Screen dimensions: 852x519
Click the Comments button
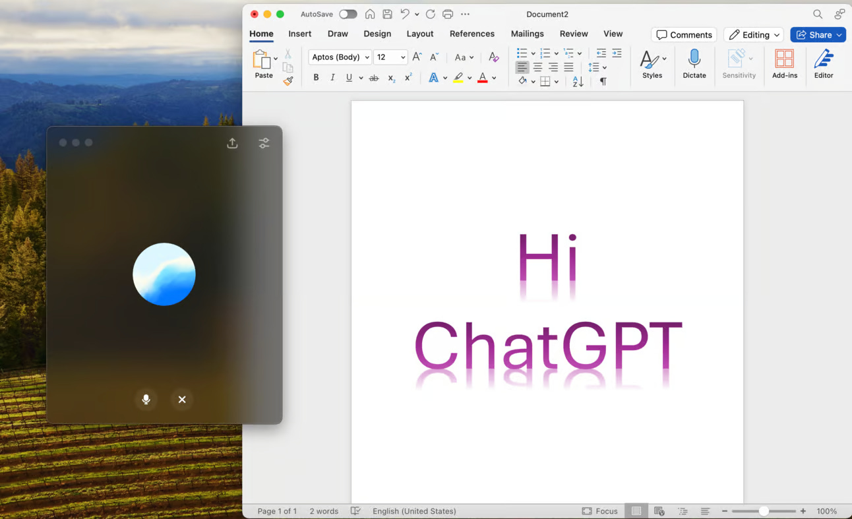click(684, 35)
